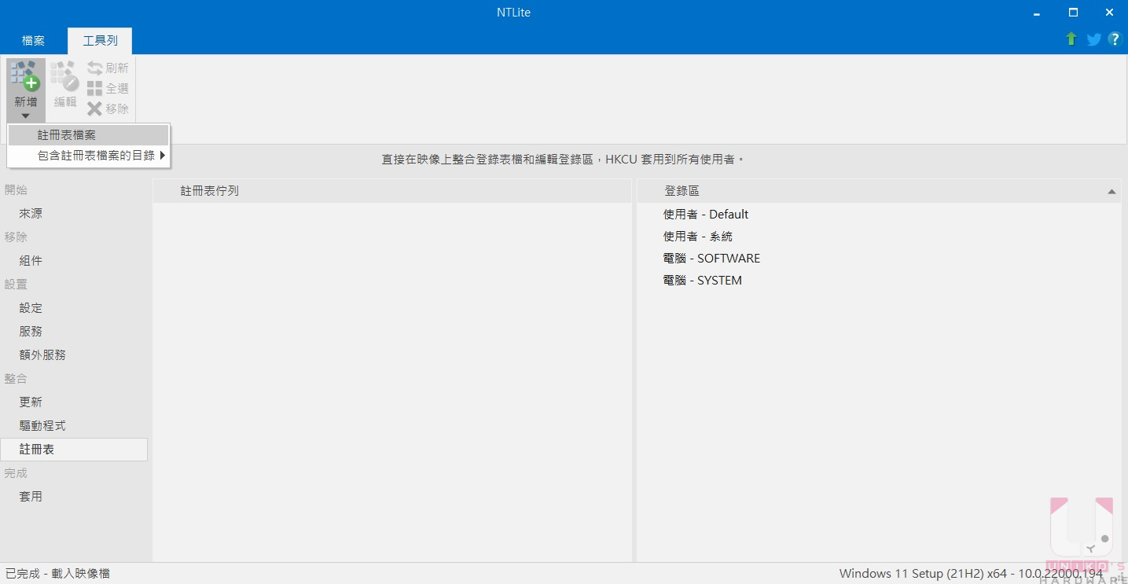Click the 新增 (Add) registry icon
The image size is (1128, 584).
coord(25,76)
